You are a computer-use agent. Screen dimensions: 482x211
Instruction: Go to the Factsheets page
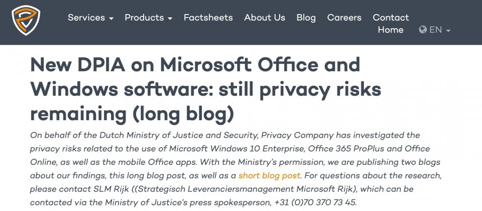(x=208, y=18)
